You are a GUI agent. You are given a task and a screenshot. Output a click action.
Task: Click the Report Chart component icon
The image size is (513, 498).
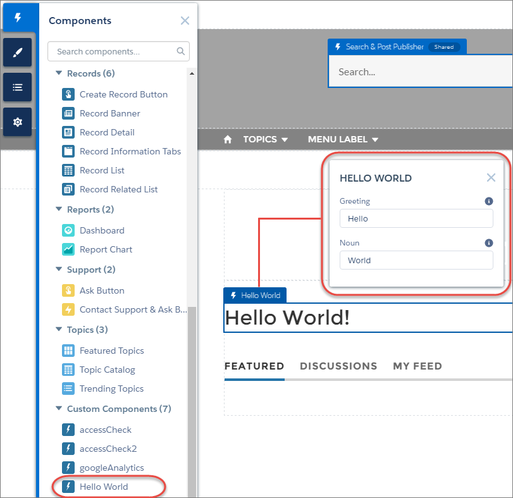pos(68,249)
